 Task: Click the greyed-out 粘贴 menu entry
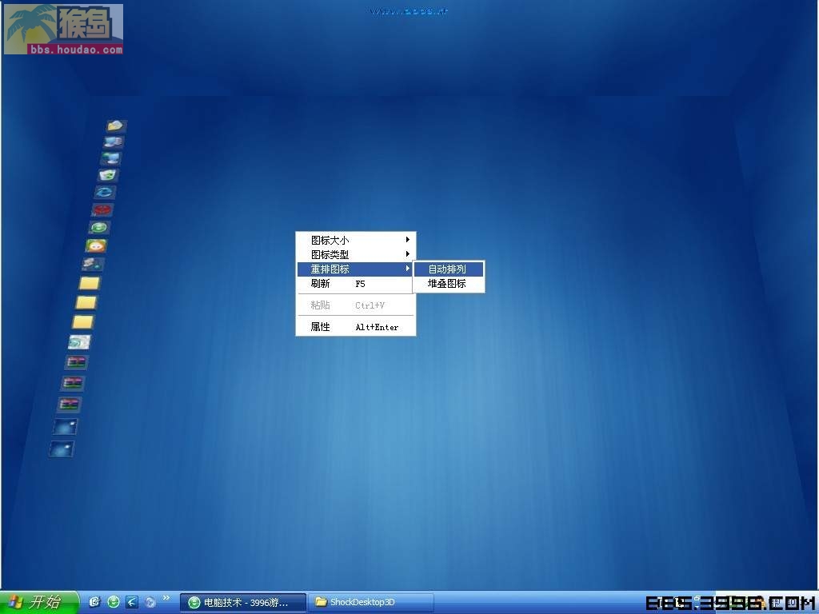click(356, 305)
